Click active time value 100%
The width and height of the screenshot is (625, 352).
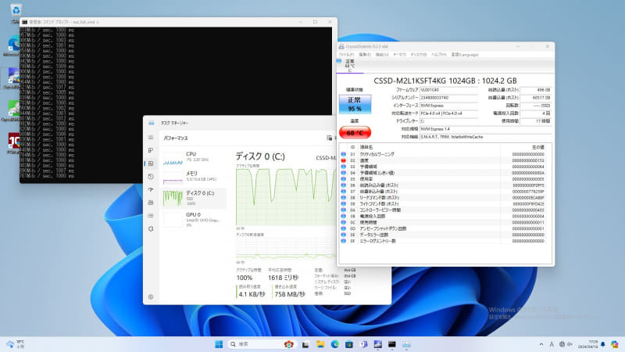245,278
